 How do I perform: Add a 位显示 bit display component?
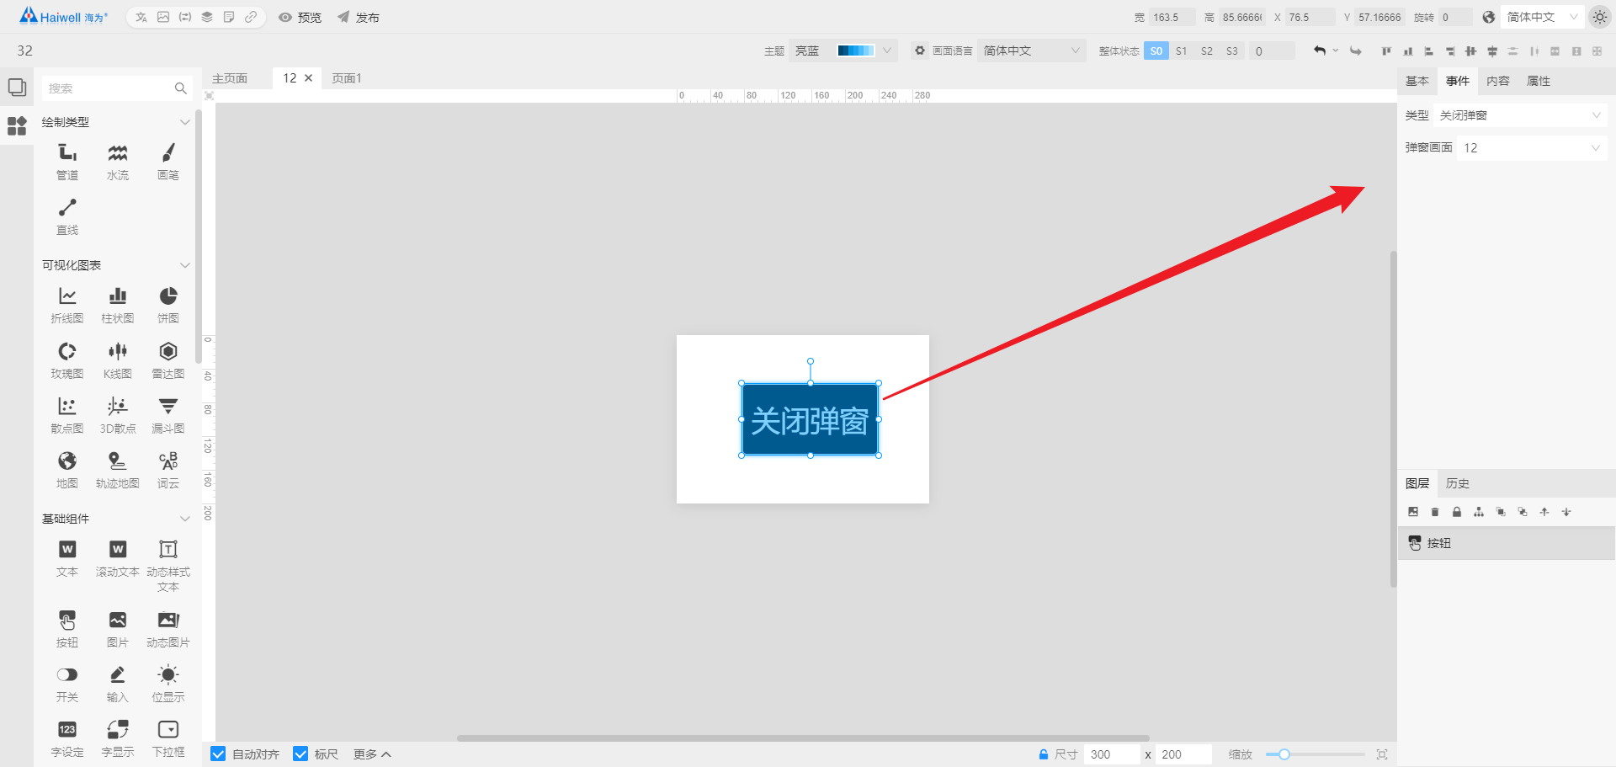tap(168, 684)
